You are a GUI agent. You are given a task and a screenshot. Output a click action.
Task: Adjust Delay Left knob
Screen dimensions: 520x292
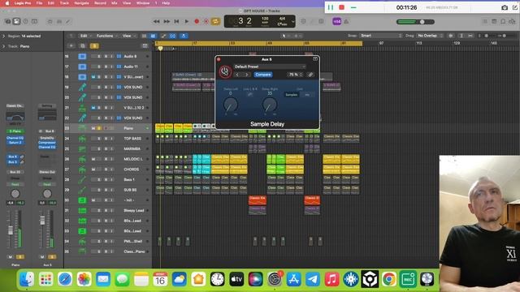(231, 105)
